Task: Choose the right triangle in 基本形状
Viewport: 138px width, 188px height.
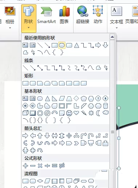Action: tap(55, 99)
